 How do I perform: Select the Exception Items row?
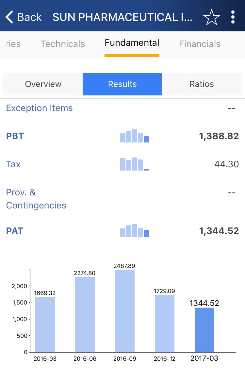point(122,108)
